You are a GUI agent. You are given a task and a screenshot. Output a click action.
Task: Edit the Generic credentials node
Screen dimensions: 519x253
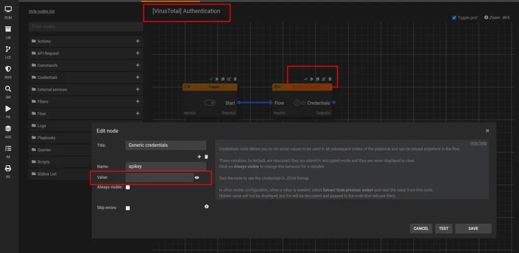324,79
